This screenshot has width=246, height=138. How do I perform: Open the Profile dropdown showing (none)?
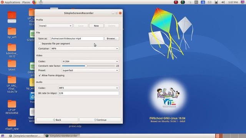click(55, 26)
